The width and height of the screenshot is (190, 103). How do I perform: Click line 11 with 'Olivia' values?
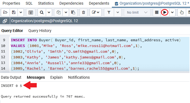65,51
